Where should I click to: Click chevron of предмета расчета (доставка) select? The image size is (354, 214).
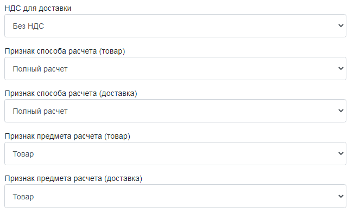341,196
